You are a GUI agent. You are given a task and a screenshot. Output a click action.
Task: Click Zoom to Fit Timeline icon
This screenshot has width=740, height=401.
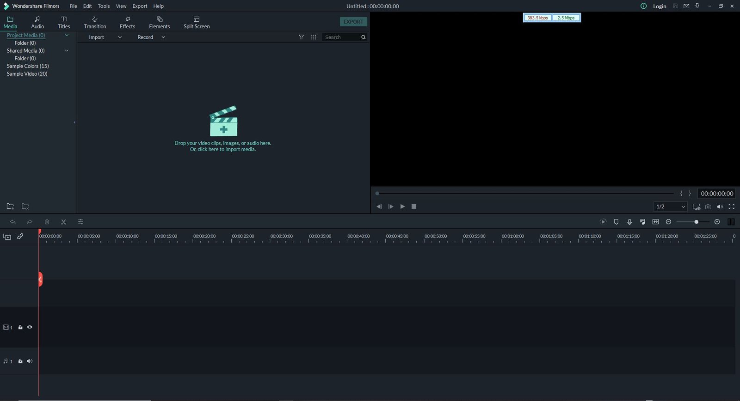coord(655,222)
